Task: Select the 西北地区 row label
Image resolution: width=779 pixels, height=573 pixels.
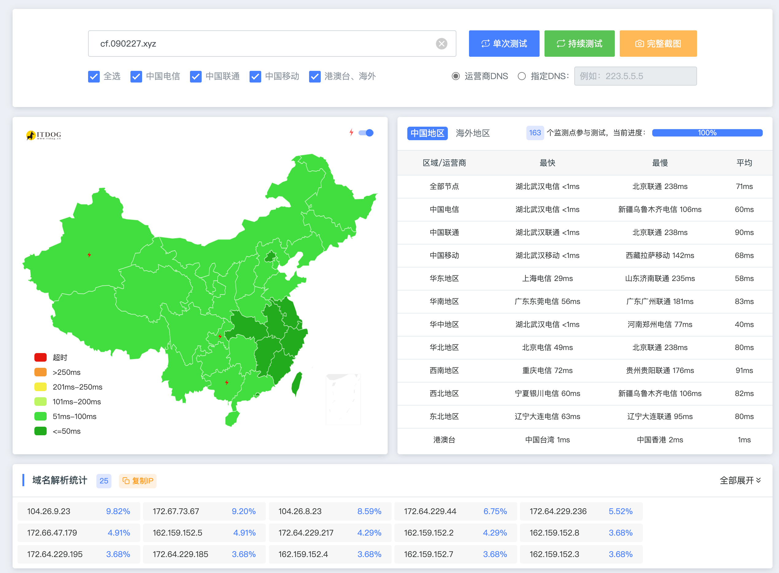Action: coord(444,394)
